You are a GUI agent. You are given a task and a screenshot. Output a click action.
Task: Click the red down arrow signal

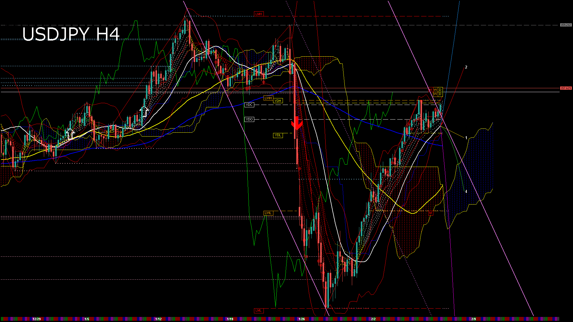(297, 123)
